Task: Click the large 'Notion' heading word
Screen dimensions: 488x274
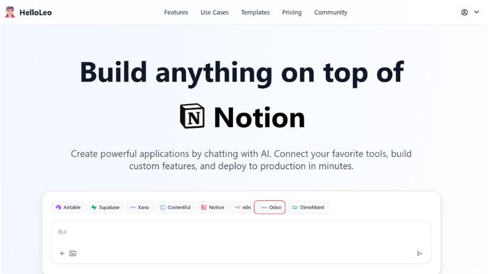Action: (260, 118)
